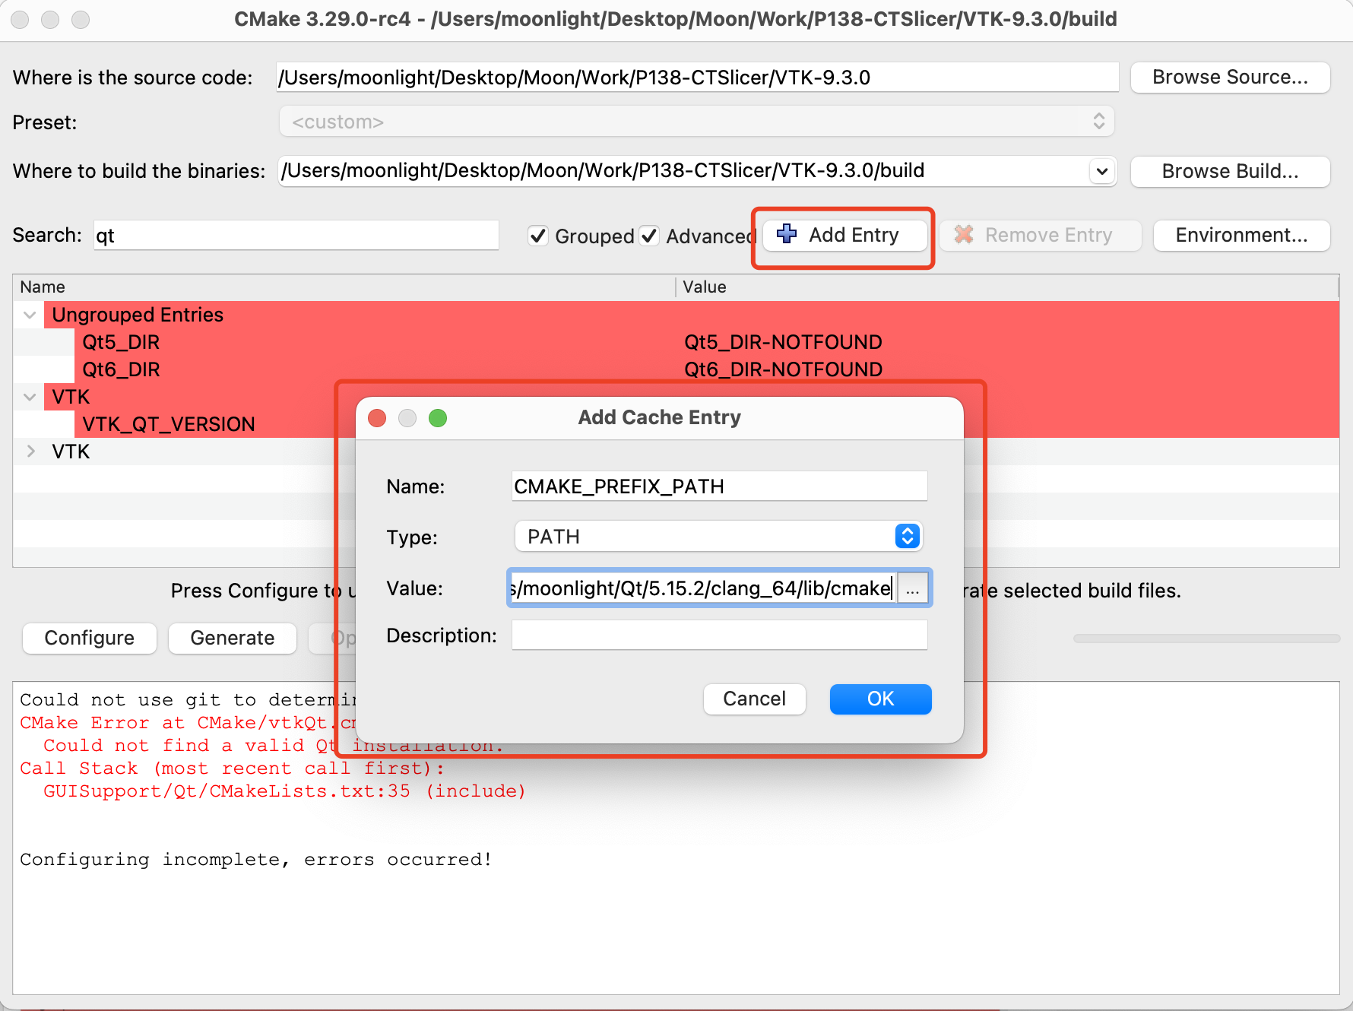The image size is (1353, 1011).
Task: Click the red X Remove Entry icon
Action: [x=964, y=235]
